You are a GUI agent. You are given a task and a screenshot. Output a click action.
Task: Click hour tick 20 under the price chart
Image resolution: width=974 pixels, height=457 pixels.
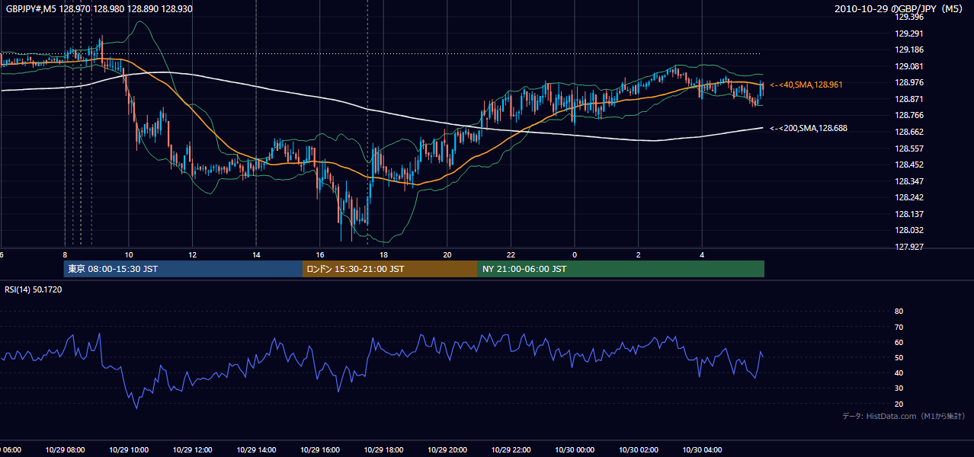tap(447, 255)
